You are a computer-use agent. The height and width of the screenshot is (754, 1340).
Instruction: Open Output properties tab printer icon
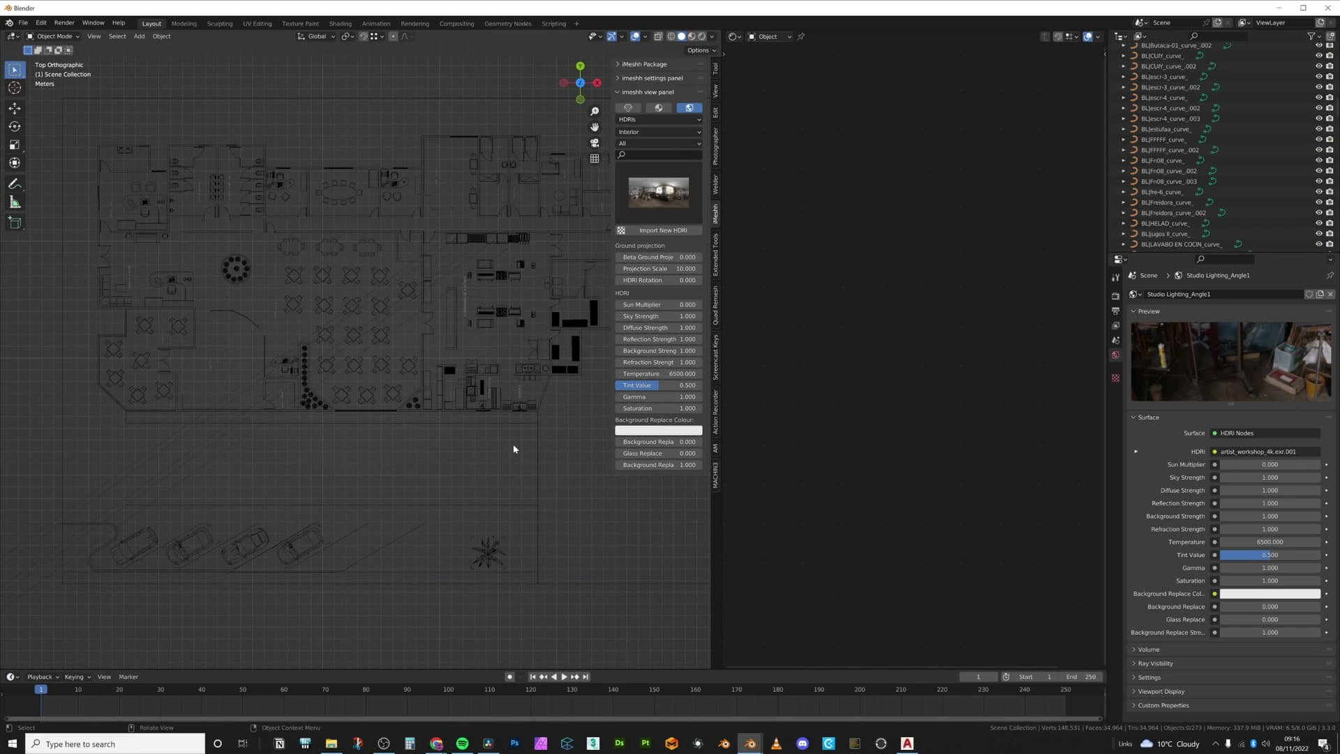pyautogui.click(x=1115, y=311)
